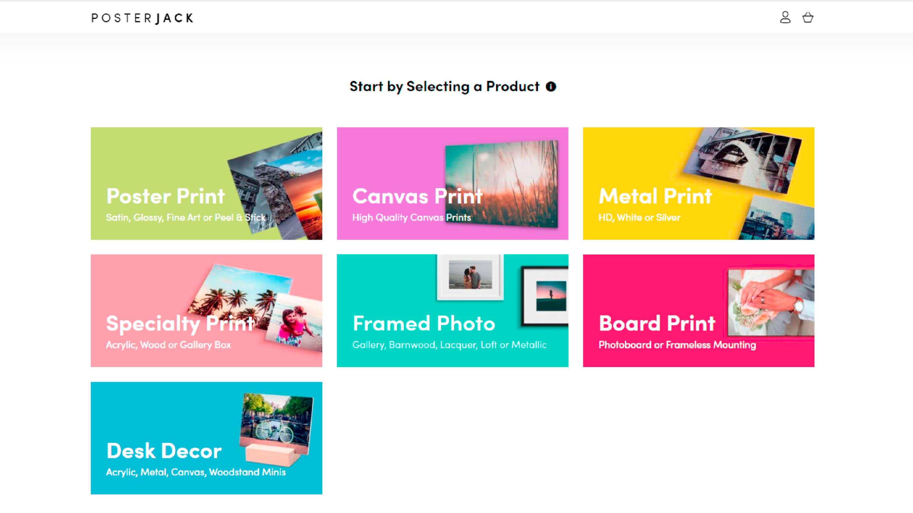
Task: Choose the Canvas Print product tile
Action: [452, 183]
